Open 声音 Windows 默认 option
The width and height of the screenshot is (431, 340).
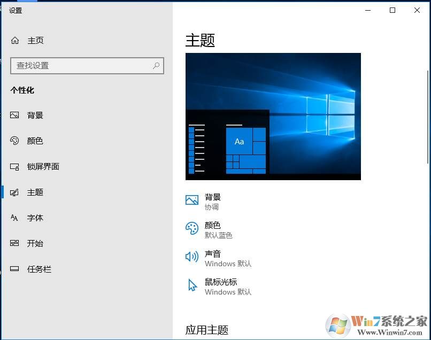[x=228, y=258]
